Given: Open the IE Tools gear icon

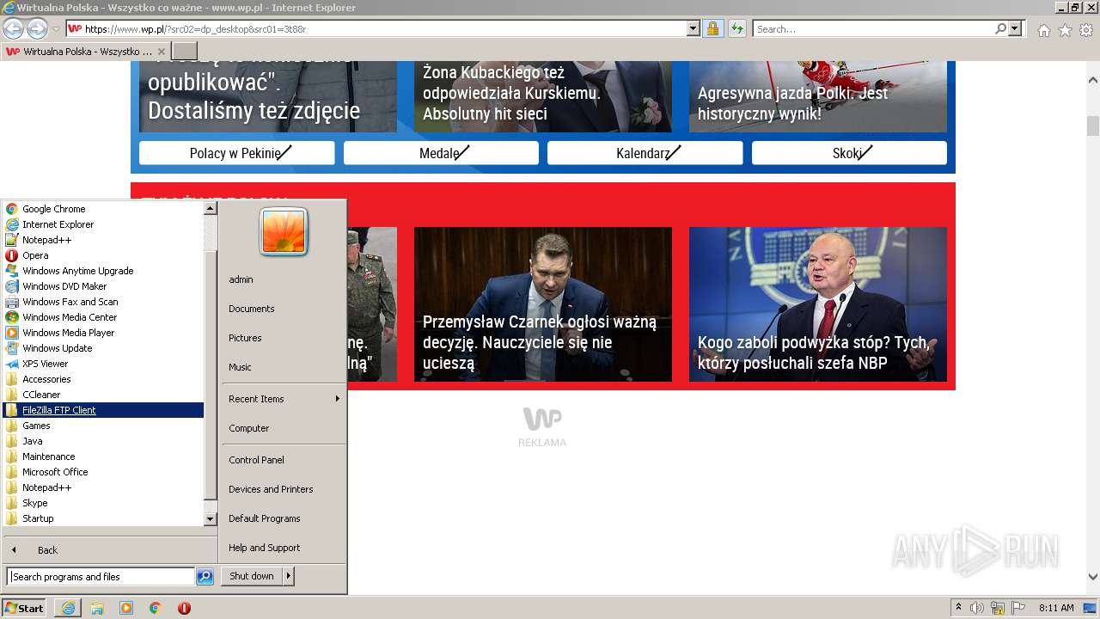Looking at the screenshot, I should coord(1086,30).
